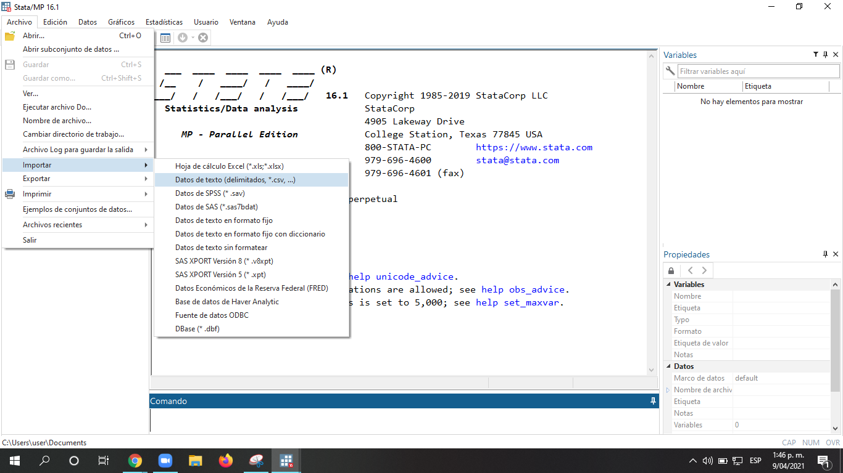The width and height of the screenshot is (843, 473).
Task: Close the Variables panel
Action: [x=836, y=55]
